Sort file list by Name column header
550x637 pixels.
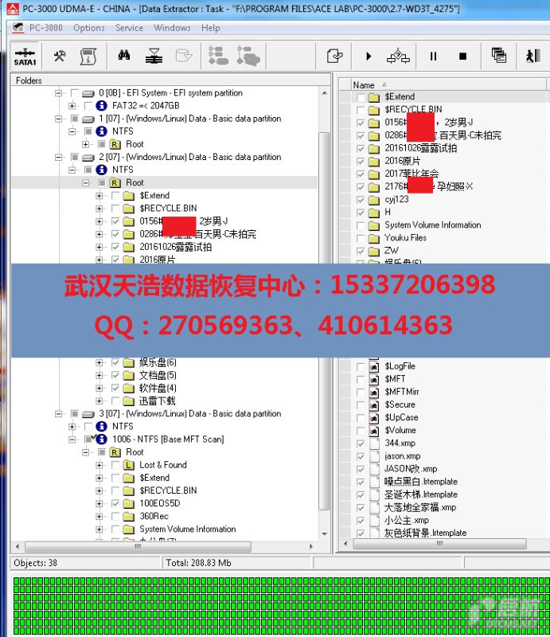[x=364, y=84]
